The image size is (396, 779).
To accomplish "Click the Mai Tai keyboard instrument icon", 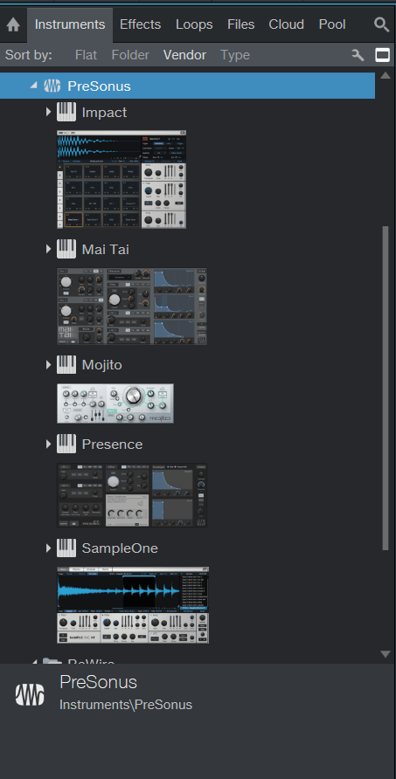I will tap(66, 249).
